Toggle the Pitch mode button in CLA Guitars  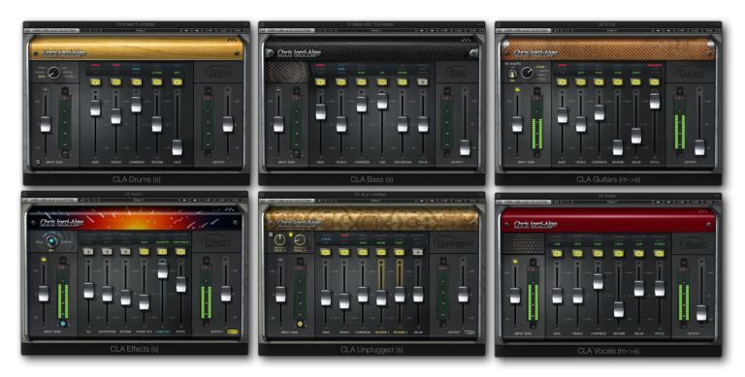(654, 82)
